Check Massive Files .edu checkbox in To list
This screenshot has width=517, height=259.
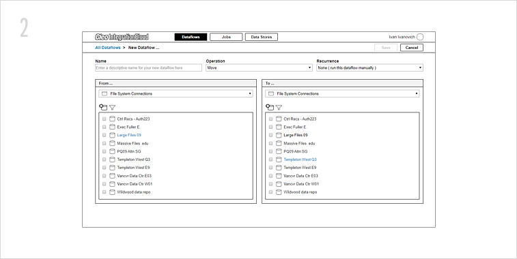point(270,143)
